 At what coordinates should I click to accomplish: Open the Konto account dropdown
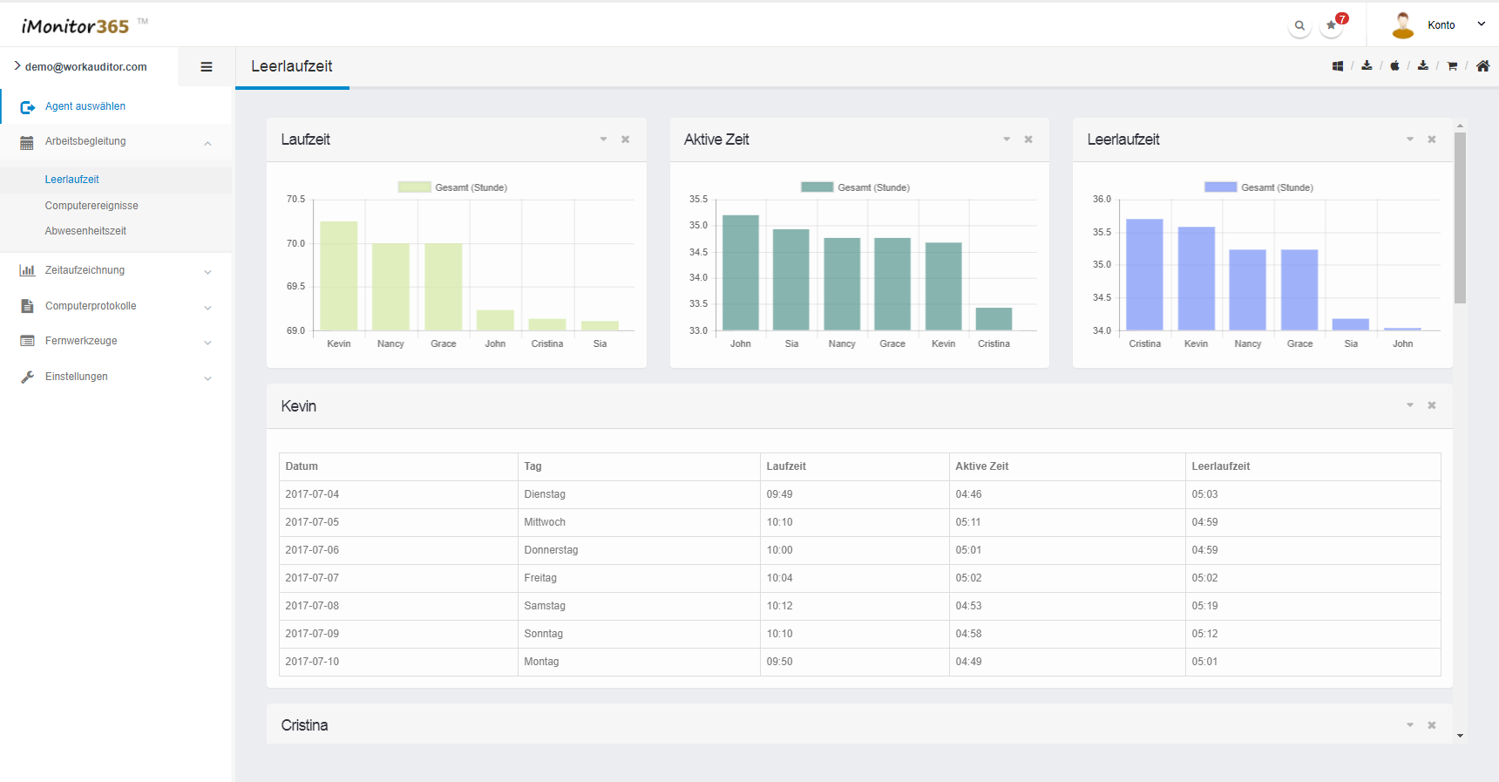[x=1441, y=25]
